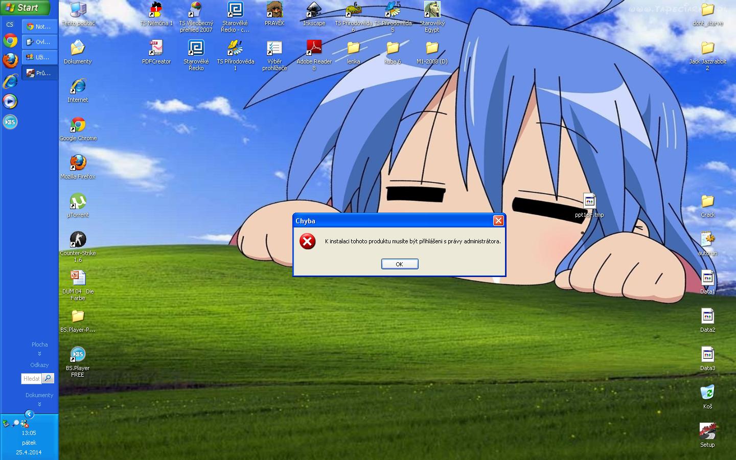Image resolution: width=736 pixels, height=460 pixels.
Task: Launch Firefox from the quick launch bar
Action: tap(10, 61)
